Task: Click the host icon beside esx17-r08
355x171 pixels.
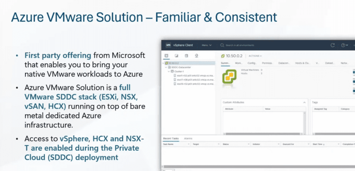Action: point(175,79)
